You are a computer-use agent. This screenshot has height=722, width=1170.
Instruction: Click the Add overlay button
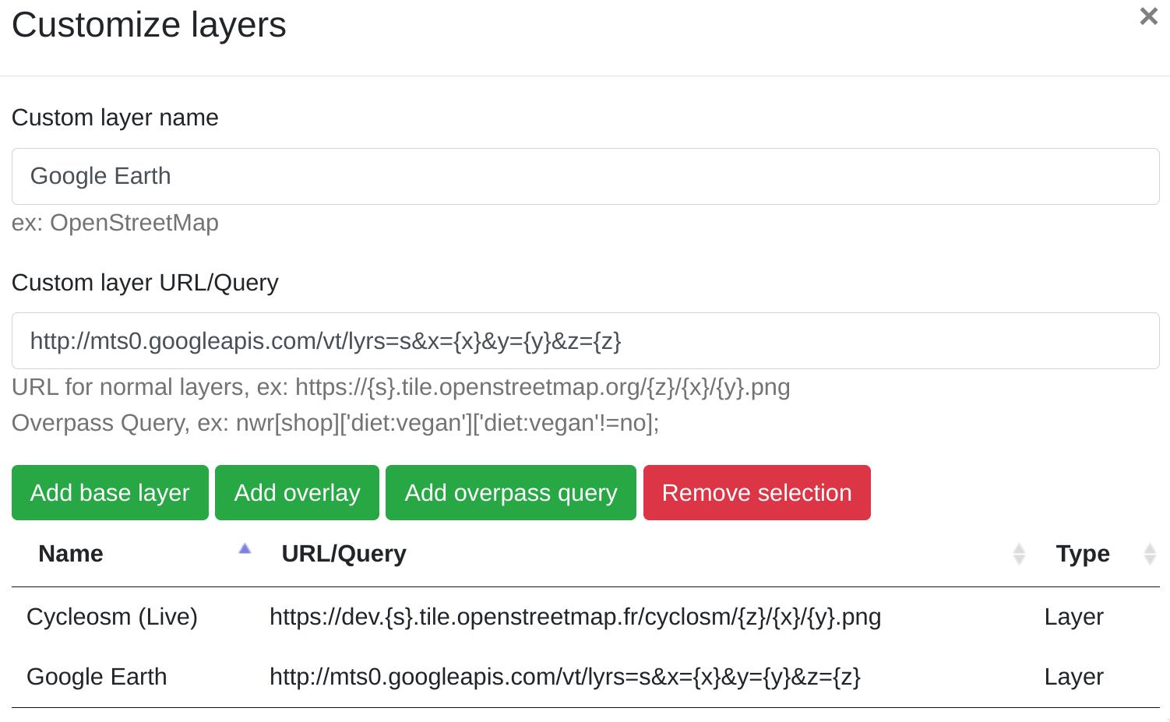[297, 493]
